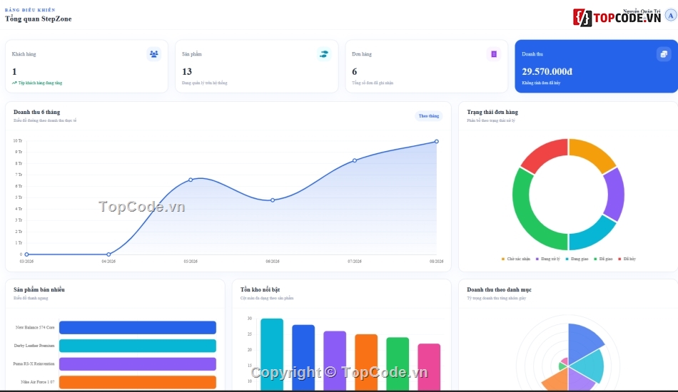This screenshot has width=678, height=392.
Task: Click the Khách hàng count '1'
Action: (14, 72)
